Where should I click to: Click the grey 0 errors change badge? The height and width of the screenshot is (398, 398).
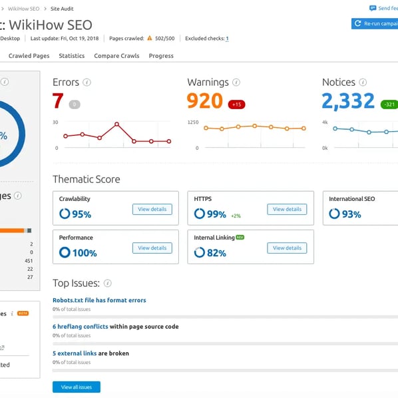coord(75,104)
